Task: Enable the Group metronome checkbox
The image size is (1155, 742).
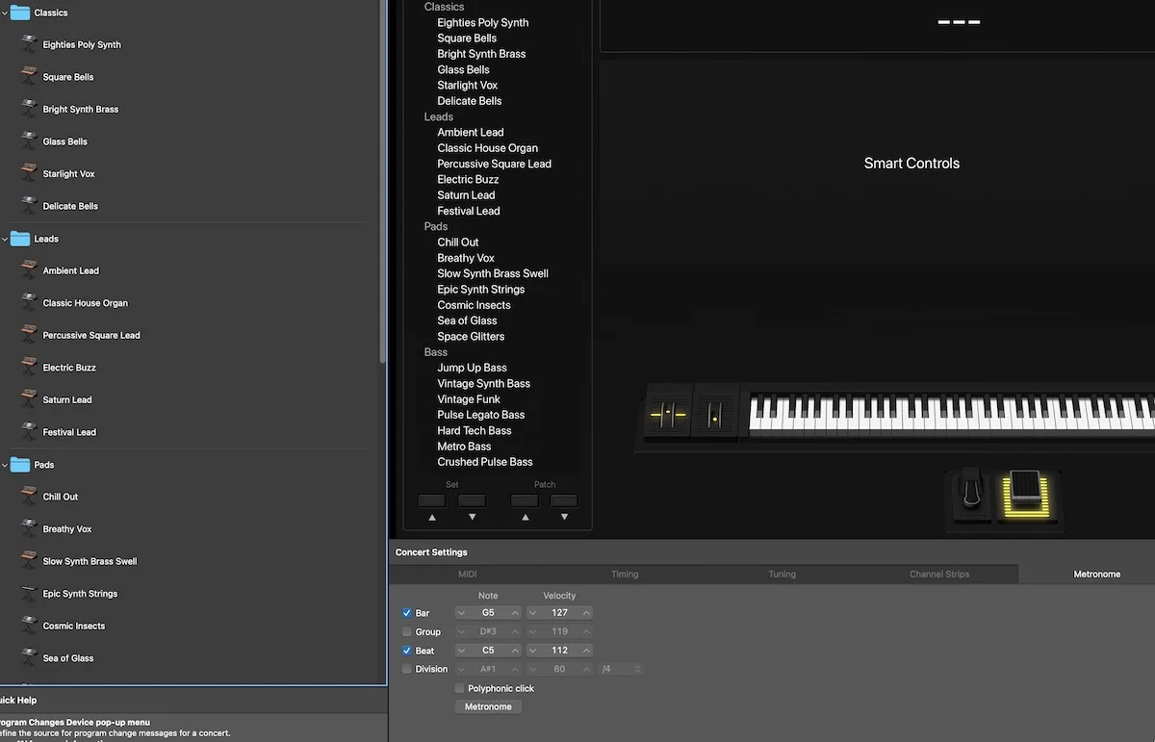Action: coord(406,632)
